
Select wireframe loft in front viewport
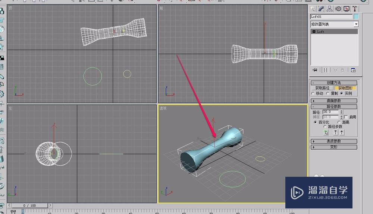click(264, 54)
